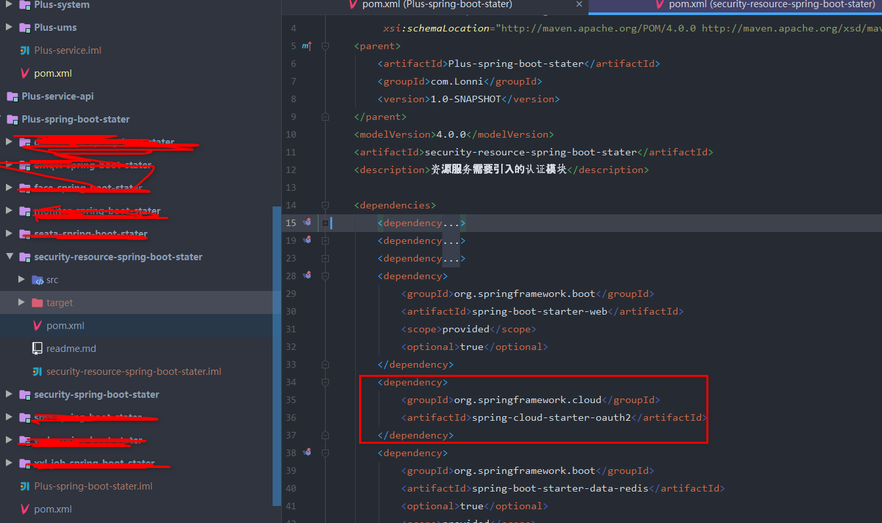The image size is (882, 523).
Task: Click the Plus-spring-boot-stater.iml file icon
Action: 25,486
